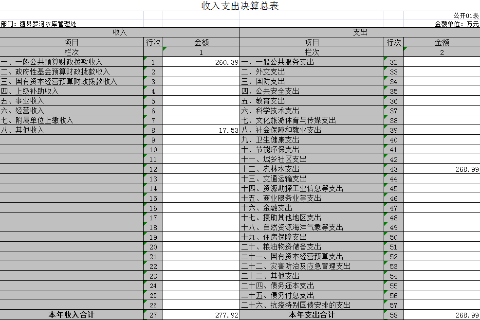480x320 pixels.
Task: Click value 17.53 for 其他收入
Action: point(201,130)
